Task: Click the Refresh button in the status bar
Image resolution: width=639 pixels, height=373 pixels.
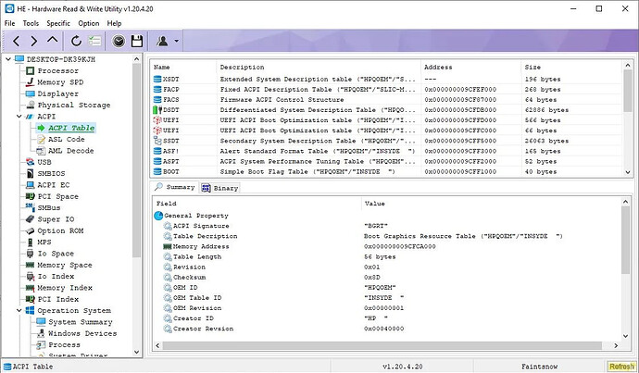Action: (x=622, y=367)
